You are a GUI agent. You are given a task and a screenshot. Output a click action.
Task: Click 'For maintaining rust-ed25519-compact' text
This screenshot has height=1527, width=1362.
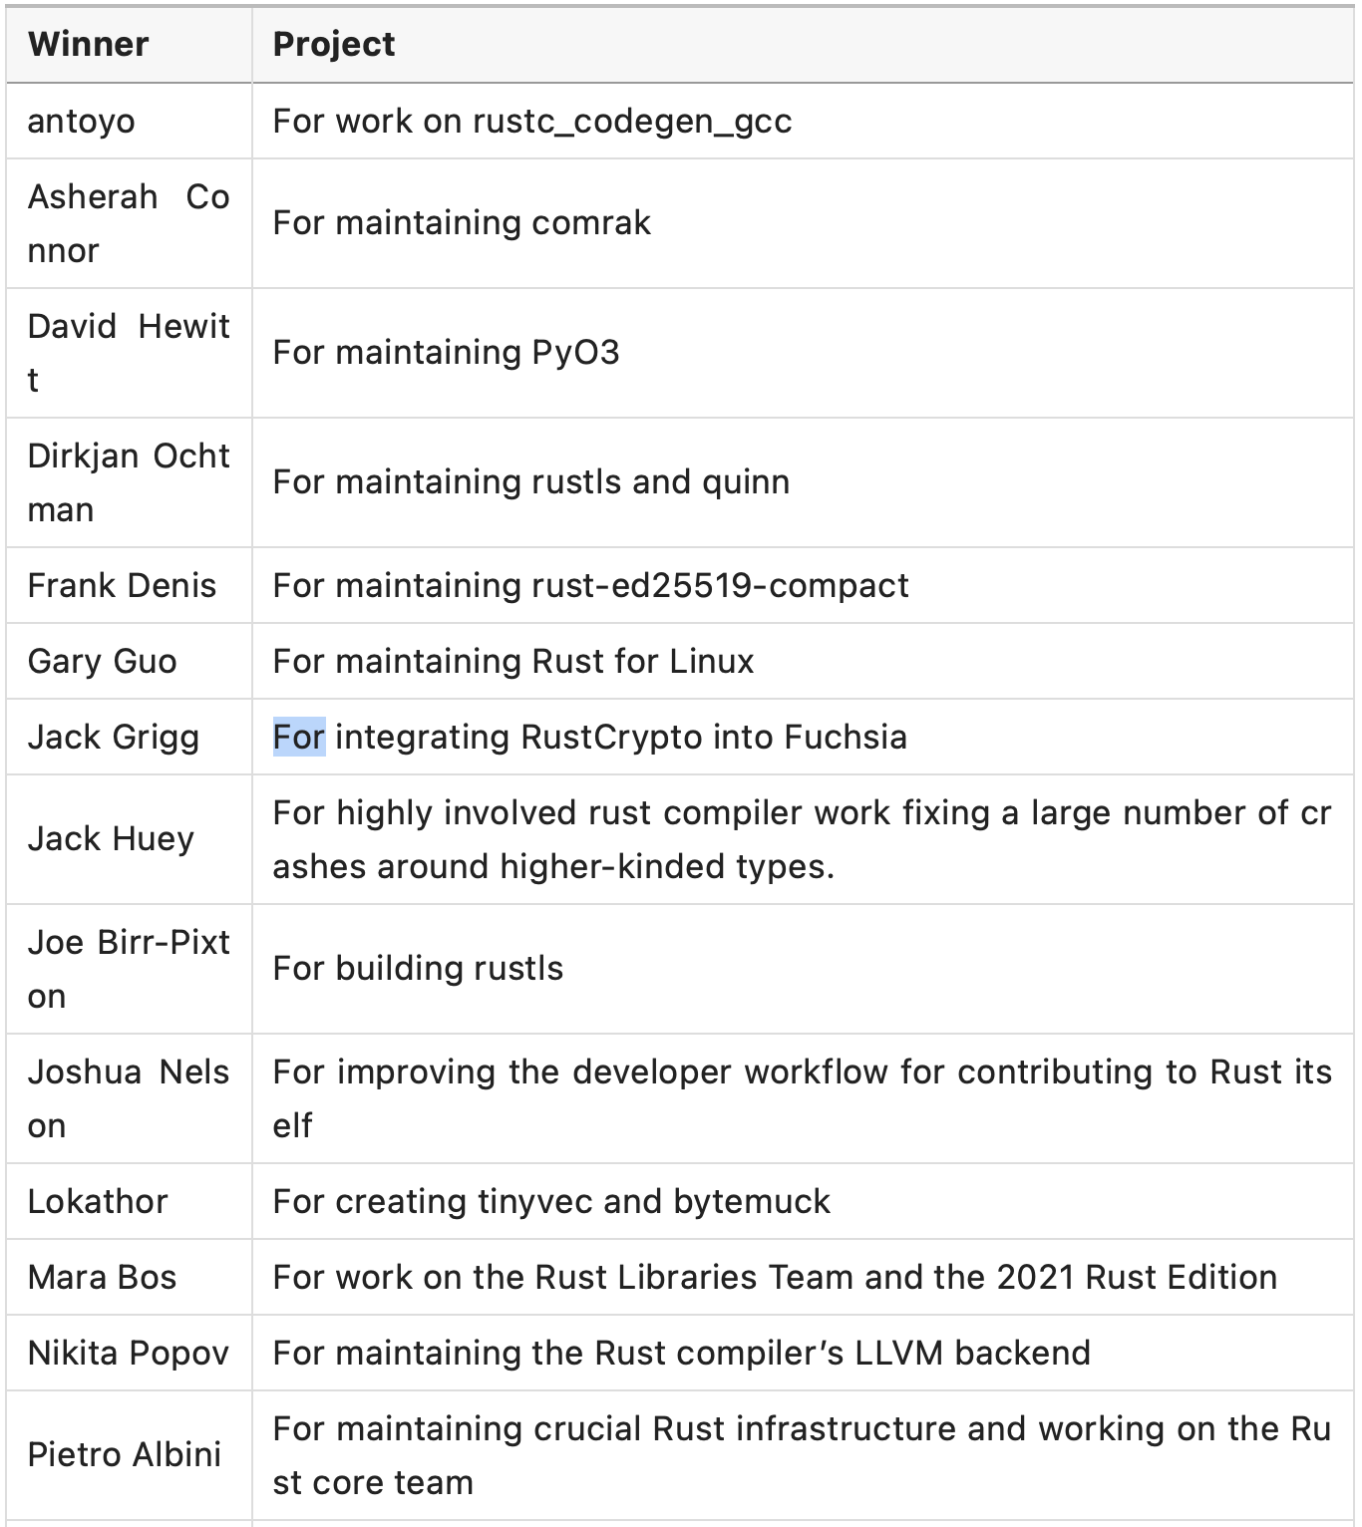590,586
